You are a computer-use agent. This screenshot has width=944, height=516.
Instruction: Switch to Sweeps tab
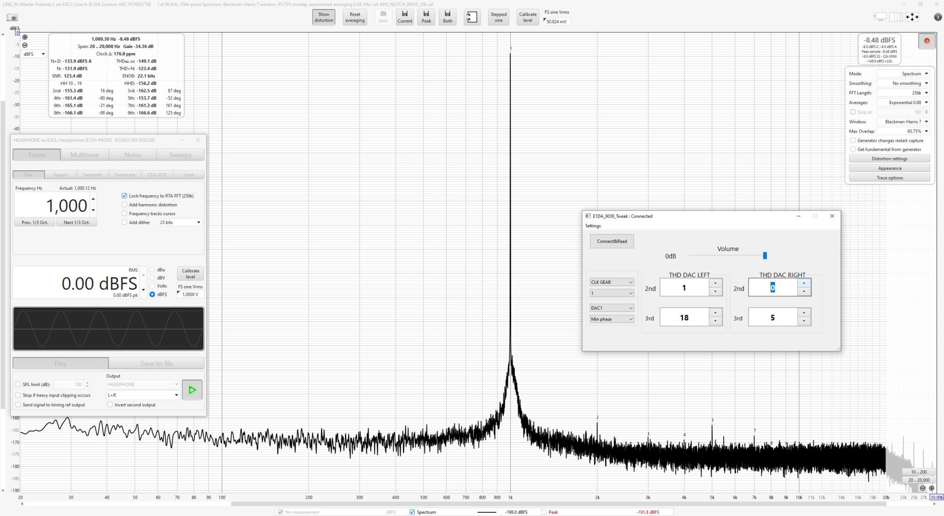180,155
